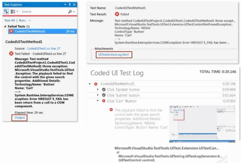Expand the Click 'Update' button step
241x163 pixels.
coord(97,90)
